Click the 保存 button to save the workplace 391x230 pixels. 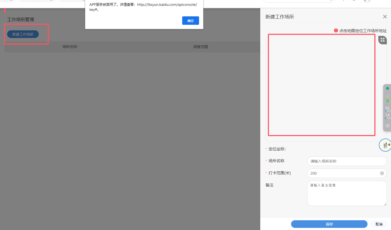pyautogui.click(x=329, y=224)
